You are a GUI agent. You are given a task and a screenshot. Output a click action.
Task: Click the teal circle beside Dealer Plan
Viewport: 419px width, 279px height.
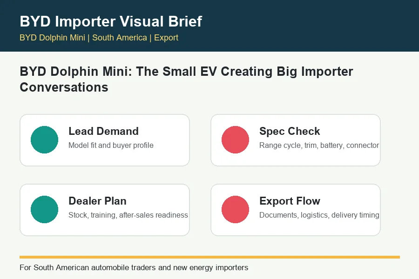point(44,209)
